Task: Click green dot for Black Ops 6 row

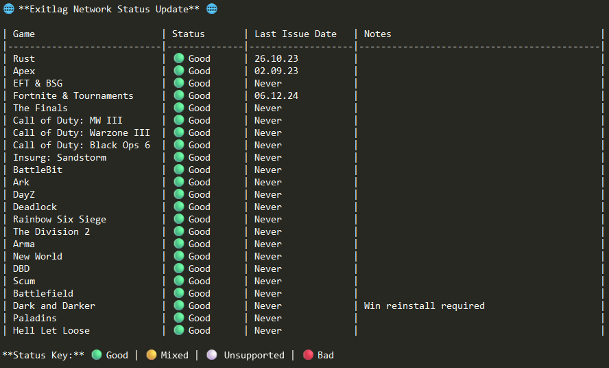Action: (x=179, y=145)
